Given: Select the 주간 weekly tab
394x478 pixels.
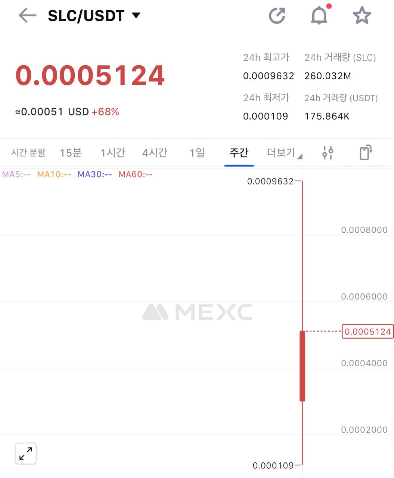Looking at the screenshot, I should (239, 152).
